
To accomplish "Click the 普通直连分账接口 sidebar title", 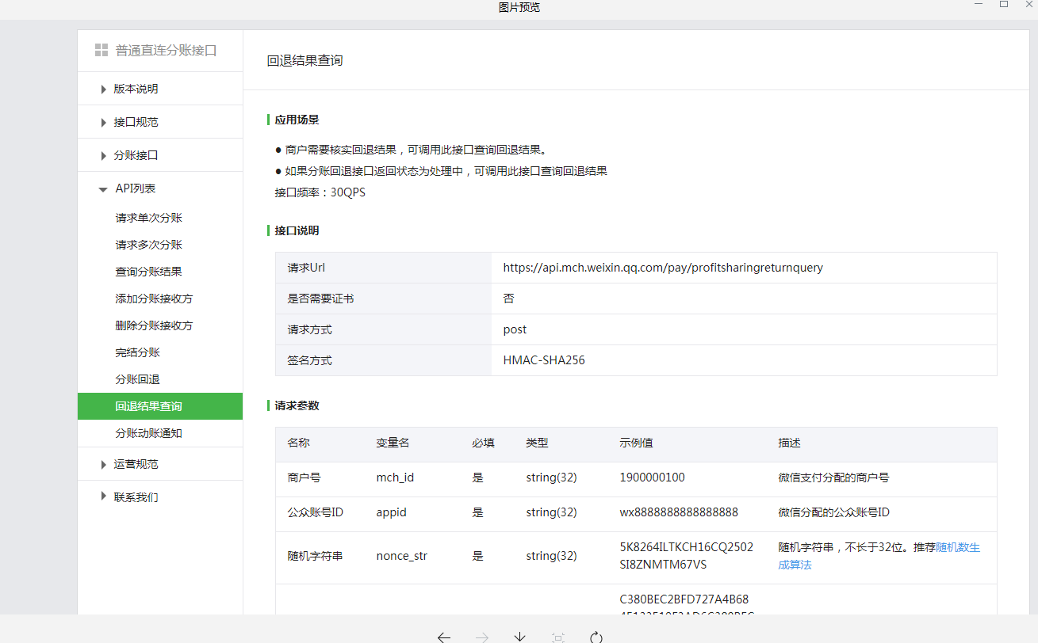I will pyautogui.click(x=166, y=50).
